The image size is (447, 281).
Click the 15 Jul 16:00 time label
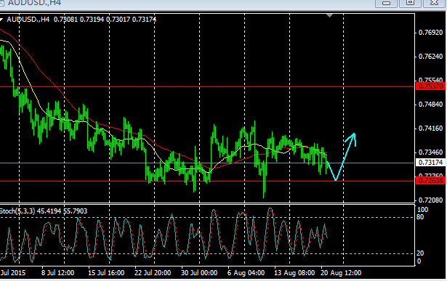tap(106, 273)
